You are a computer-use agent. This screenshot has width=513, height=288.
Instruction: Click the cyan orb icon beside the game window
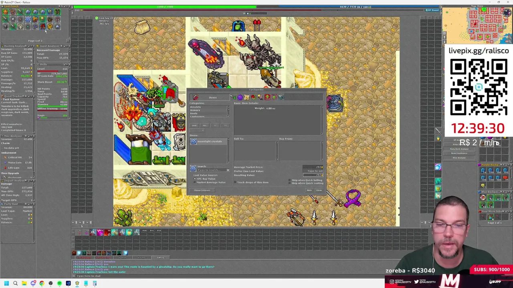[438, 167]
